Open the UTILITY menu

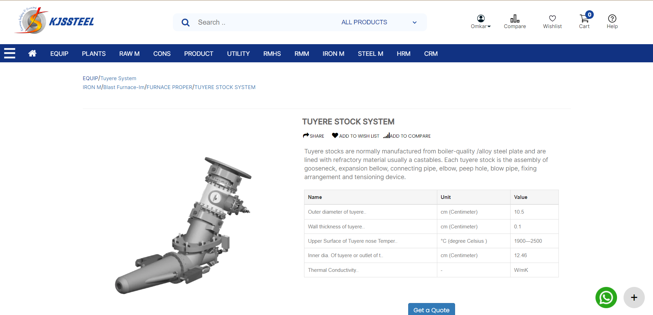pos(238,54)
